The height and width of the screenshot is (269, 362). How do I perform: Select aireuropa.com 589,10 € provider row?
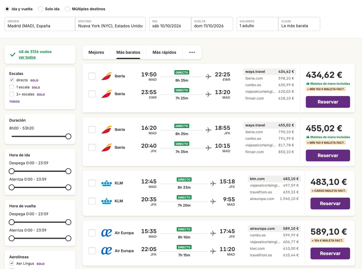(274, 229)
